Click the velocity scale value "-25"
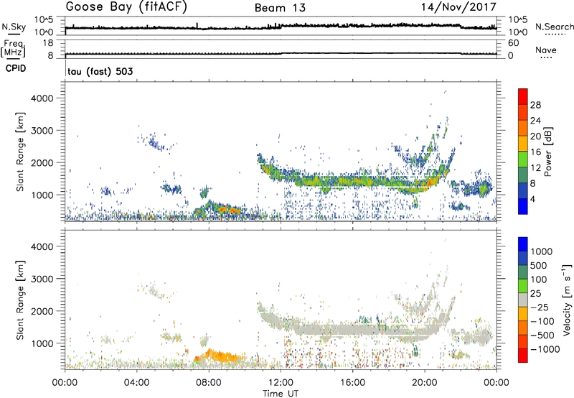Image resolution: width=574 pixels, height=398 pixels. click(x=540, y=307)
